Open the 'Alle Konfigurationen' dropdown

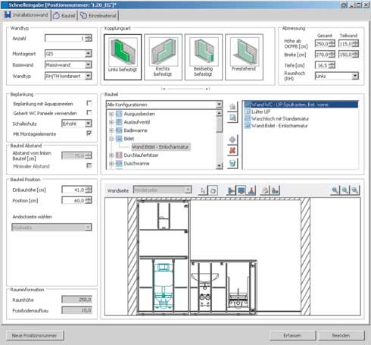(219, 105)
